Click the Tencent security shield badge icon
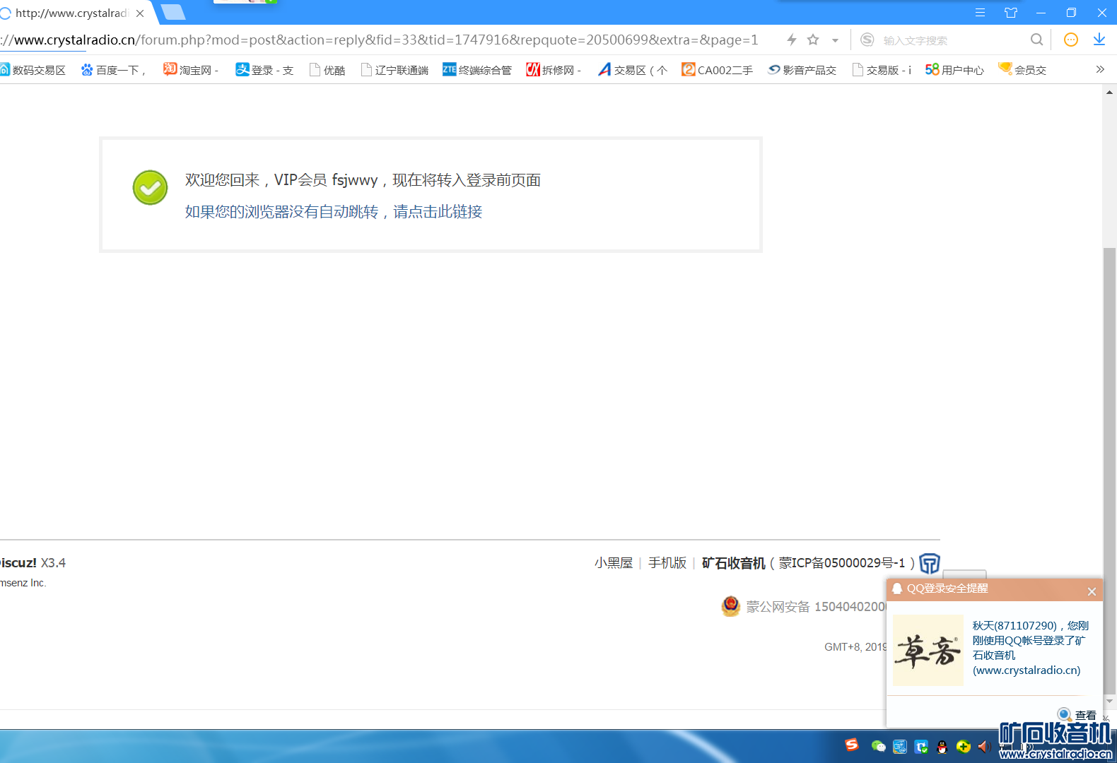1117x763 pixels. click(930, 563)
